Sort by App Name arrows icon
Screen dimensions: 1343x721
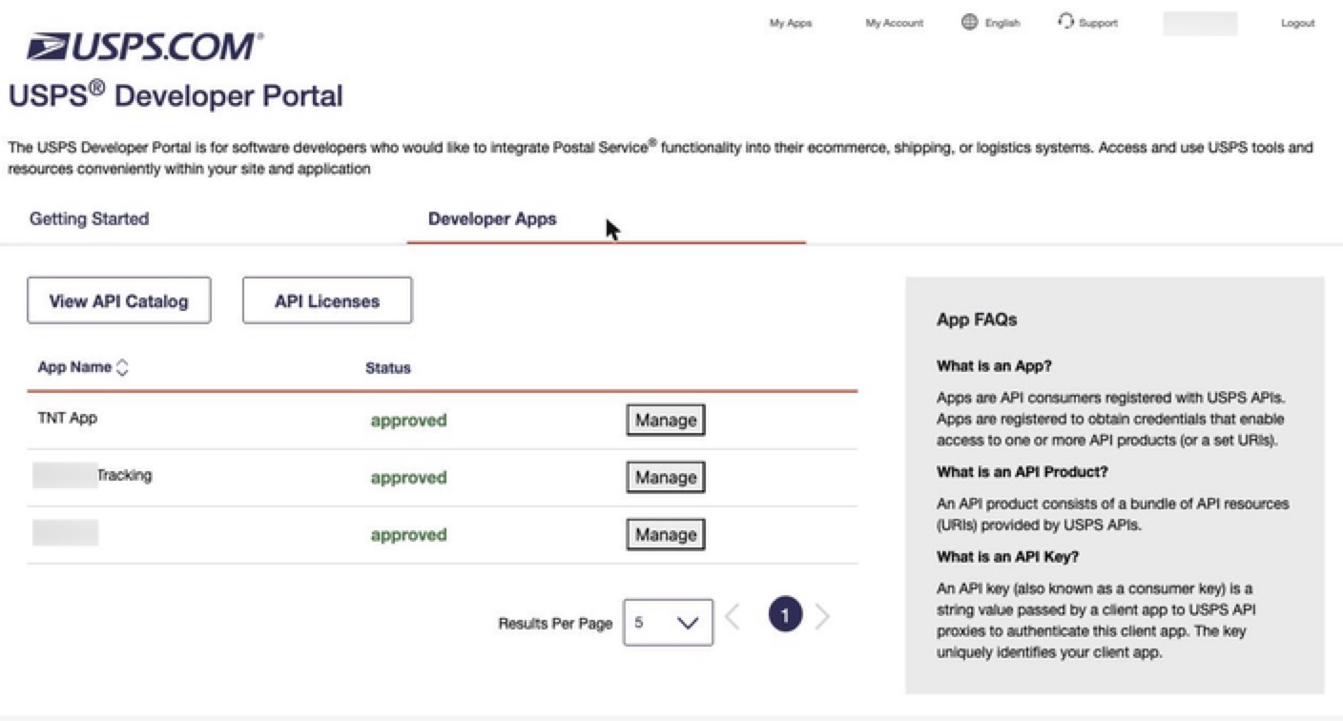(x=122, y=367)
